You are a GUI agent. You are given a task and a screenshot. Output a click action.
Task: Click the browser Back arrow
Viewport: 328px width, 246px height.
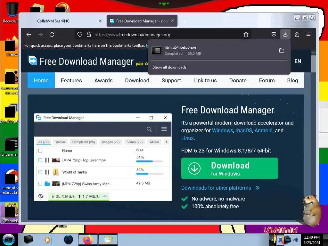pos(29,35)
